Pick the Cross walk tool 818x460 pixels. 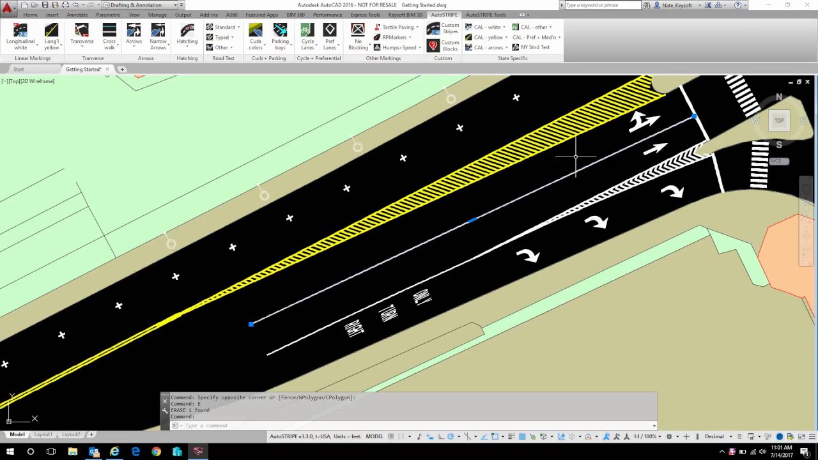click(109, 36)
